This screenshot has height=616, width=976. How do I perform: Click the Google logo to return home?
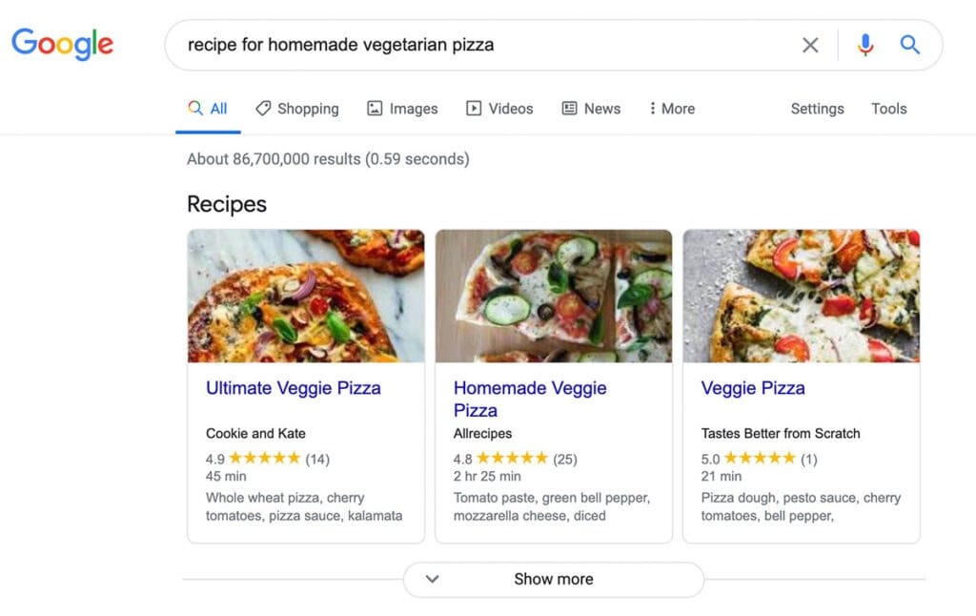pyautogui.click(x=61, y=44)
